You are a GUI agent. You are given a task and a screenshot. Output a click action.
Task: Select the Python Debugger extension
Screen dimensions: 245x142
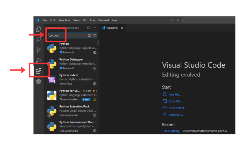coord(72,64)
